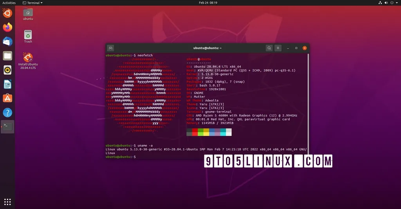
Task: Click the terminal window's search button
Action: [x=269, y=48]
